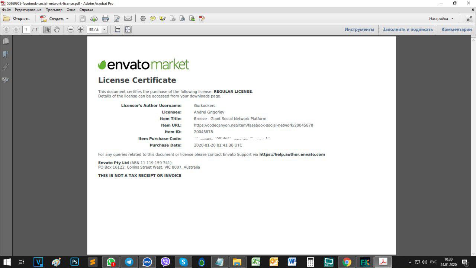This screenshot has width=476, height=268.
Task: Click the rotate page icon
Action: point(182,19)
